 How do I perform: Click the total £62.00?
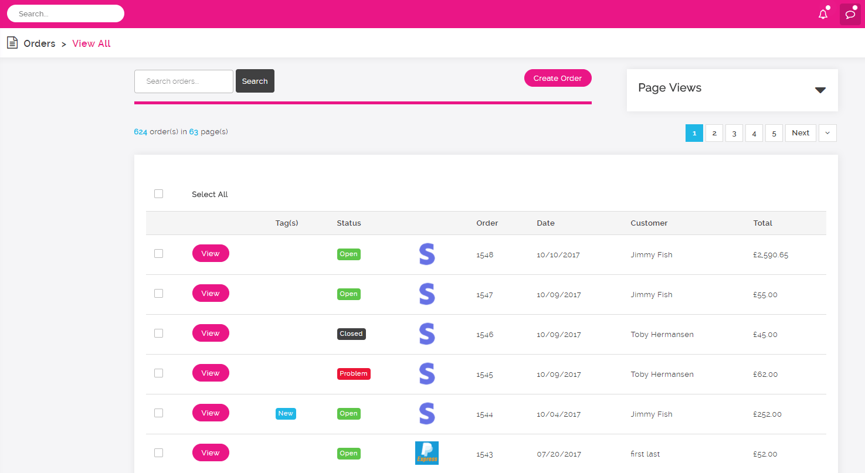coord(765,375)
